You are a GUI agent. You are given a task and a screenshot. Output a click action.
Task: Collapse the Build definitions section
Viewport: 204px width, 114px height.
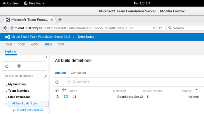(6, 97)
